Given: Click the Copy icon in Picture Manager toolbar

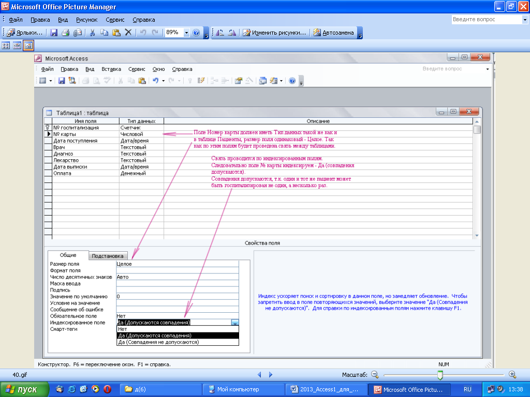Looking at the screenshot, I should click(x=104, y=33).
